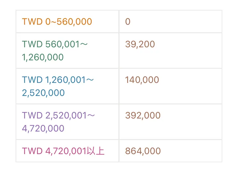
Task: Click the '以上' characters in the last row
Action: click(x=96, y=151)
